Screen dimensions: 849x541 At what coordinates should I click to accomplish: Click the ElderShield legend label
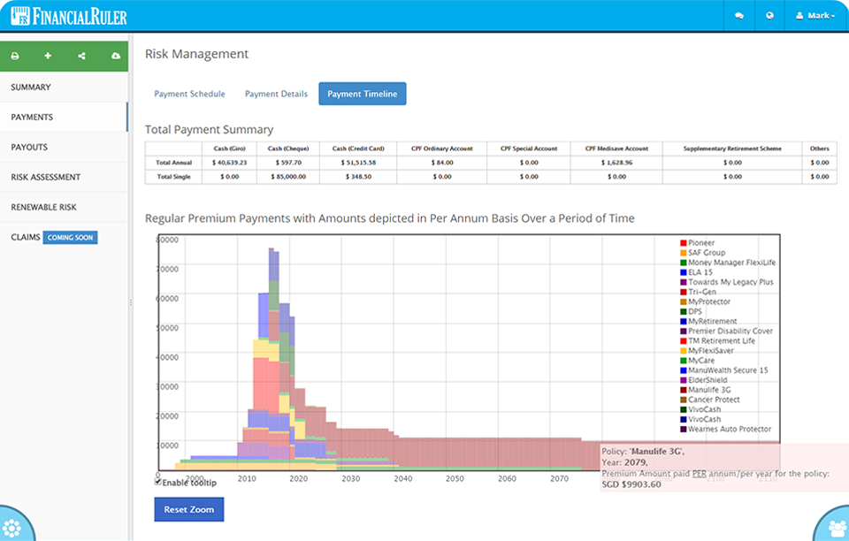[707, 380]
